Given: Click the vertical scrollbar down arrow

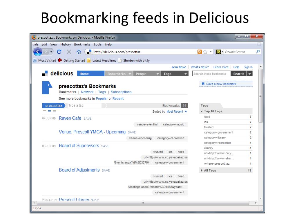Looking at the screenshot, I should tap(261, 198).
